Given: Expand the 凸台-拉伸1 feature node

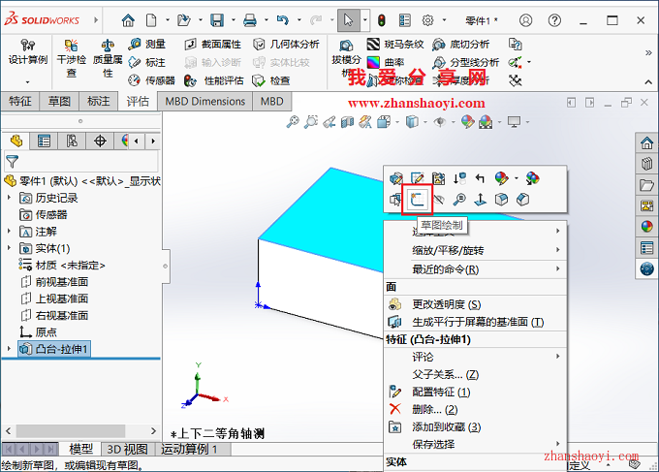Looking at the screenshot, I should coord(9,349).
